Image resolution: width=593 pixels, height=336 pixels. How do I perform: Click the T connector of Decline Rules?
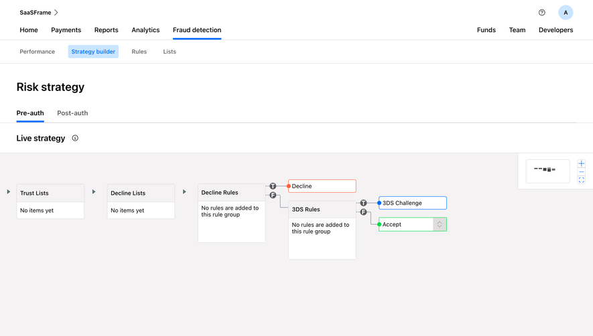tap(273, 186)
